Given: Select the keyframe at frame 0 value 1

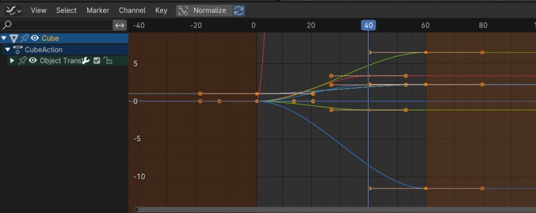Looking at the screenshot, I should 257,94.
